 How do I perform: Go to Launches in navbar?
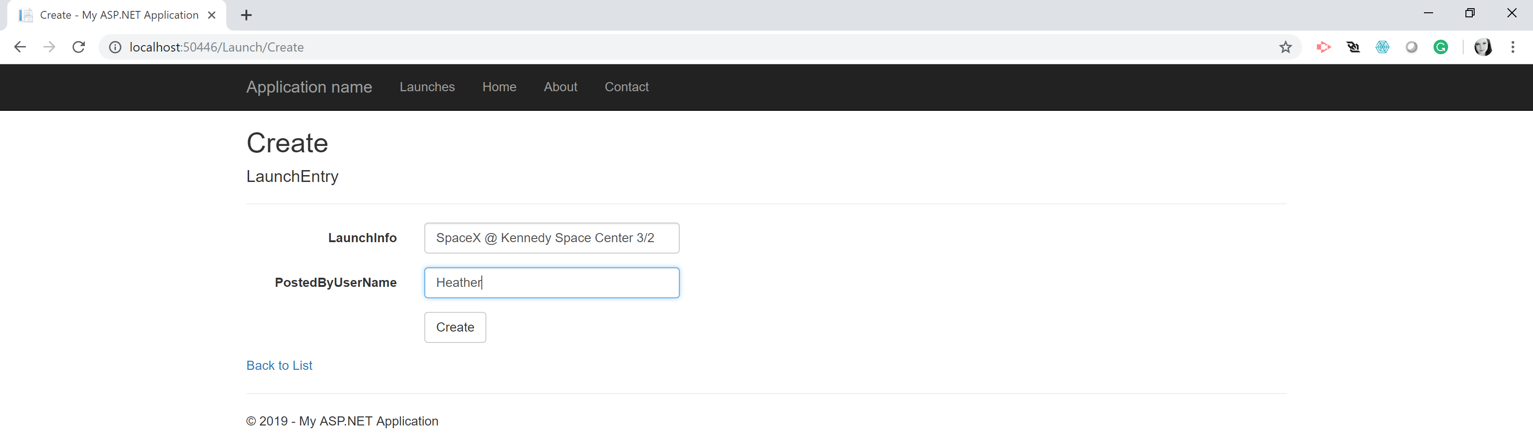[427, 87]
